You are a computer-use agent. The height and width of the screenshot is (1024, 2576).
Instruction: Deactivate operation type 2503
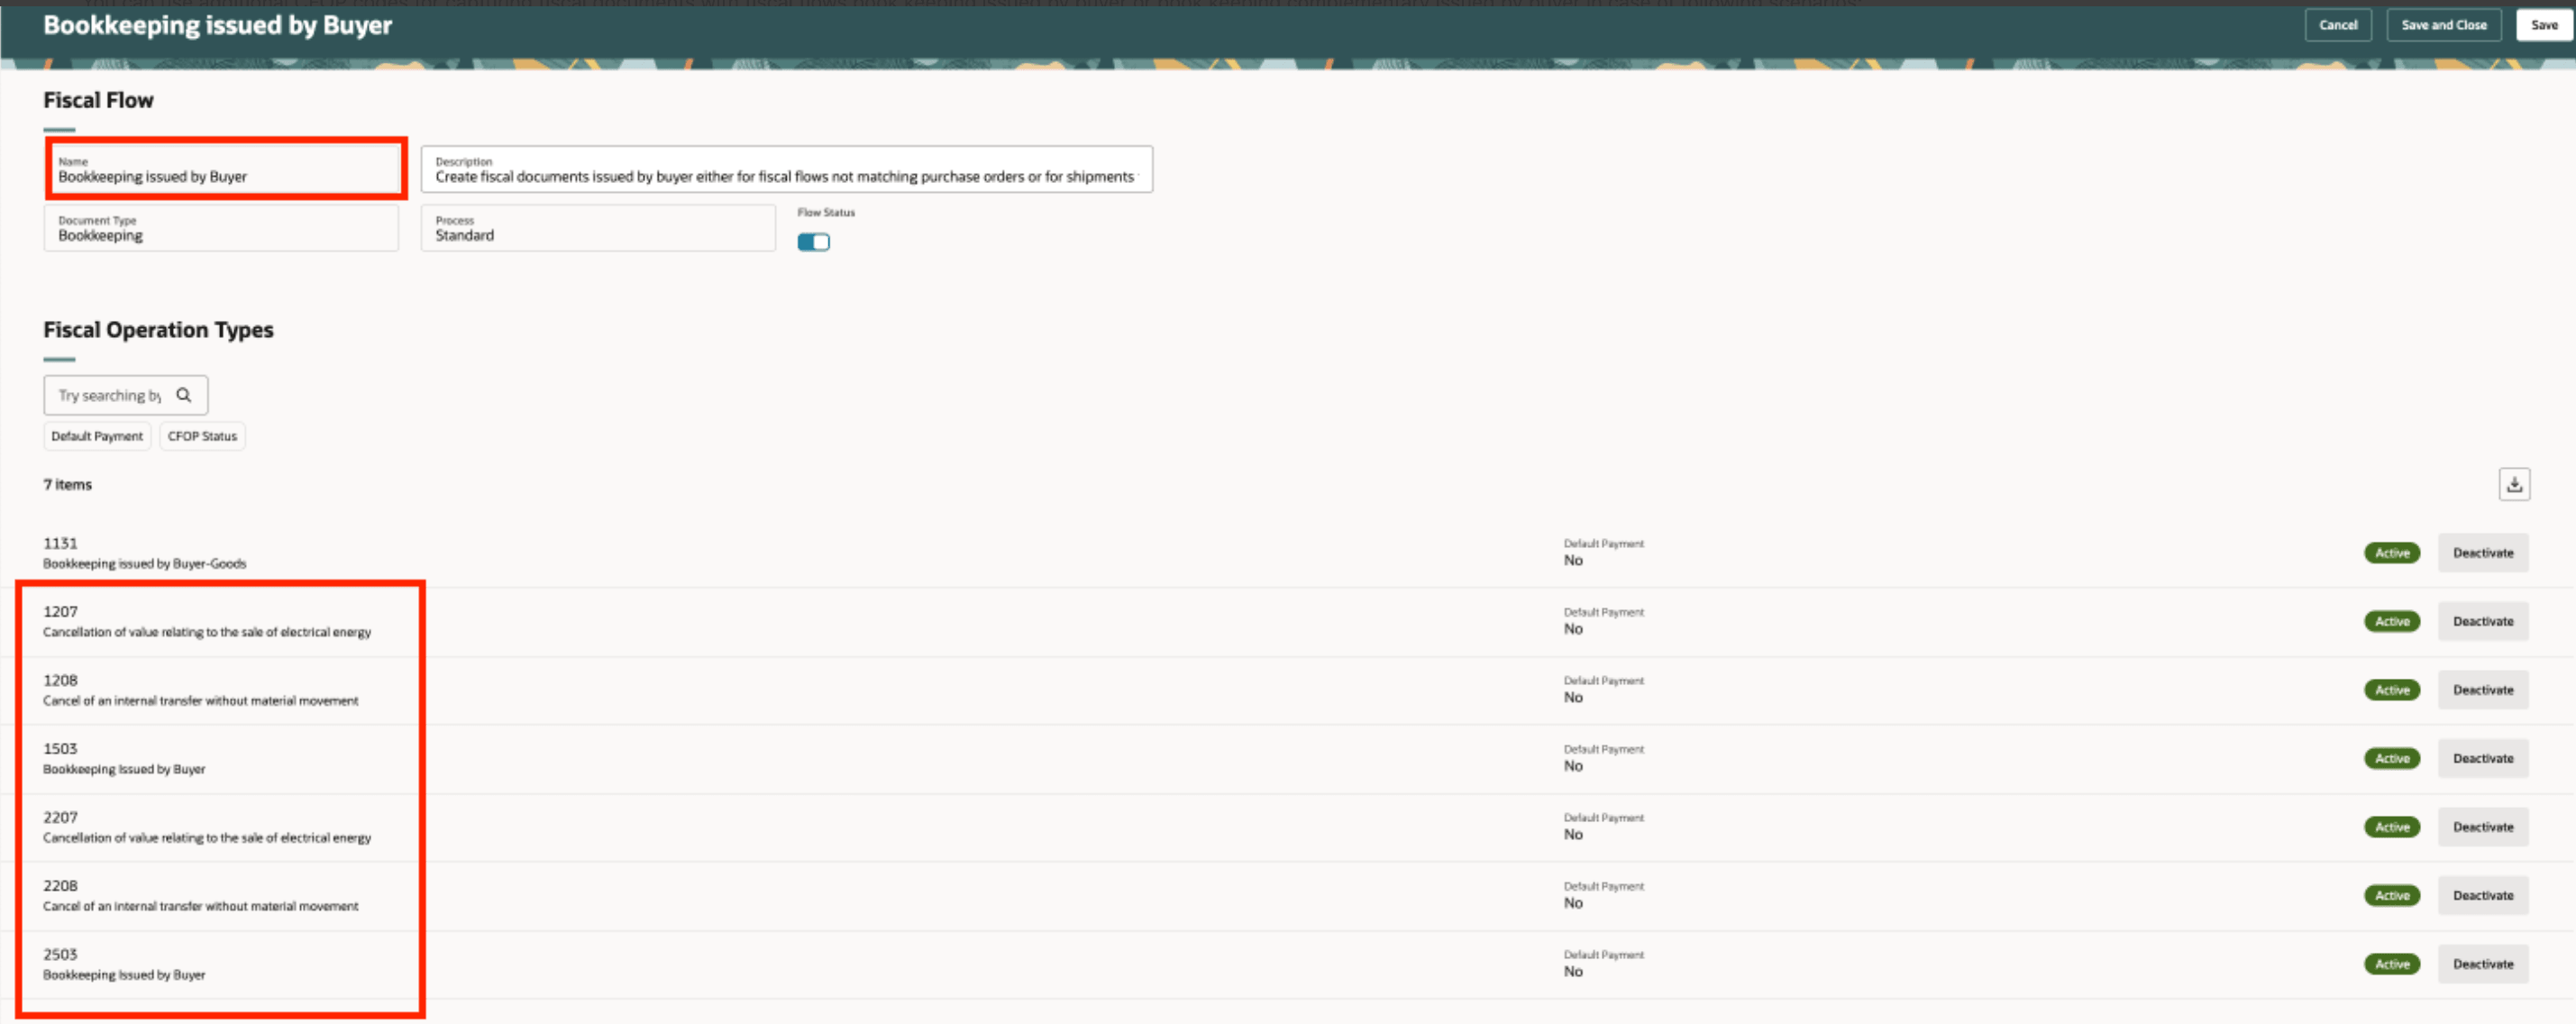point(2482,964)
